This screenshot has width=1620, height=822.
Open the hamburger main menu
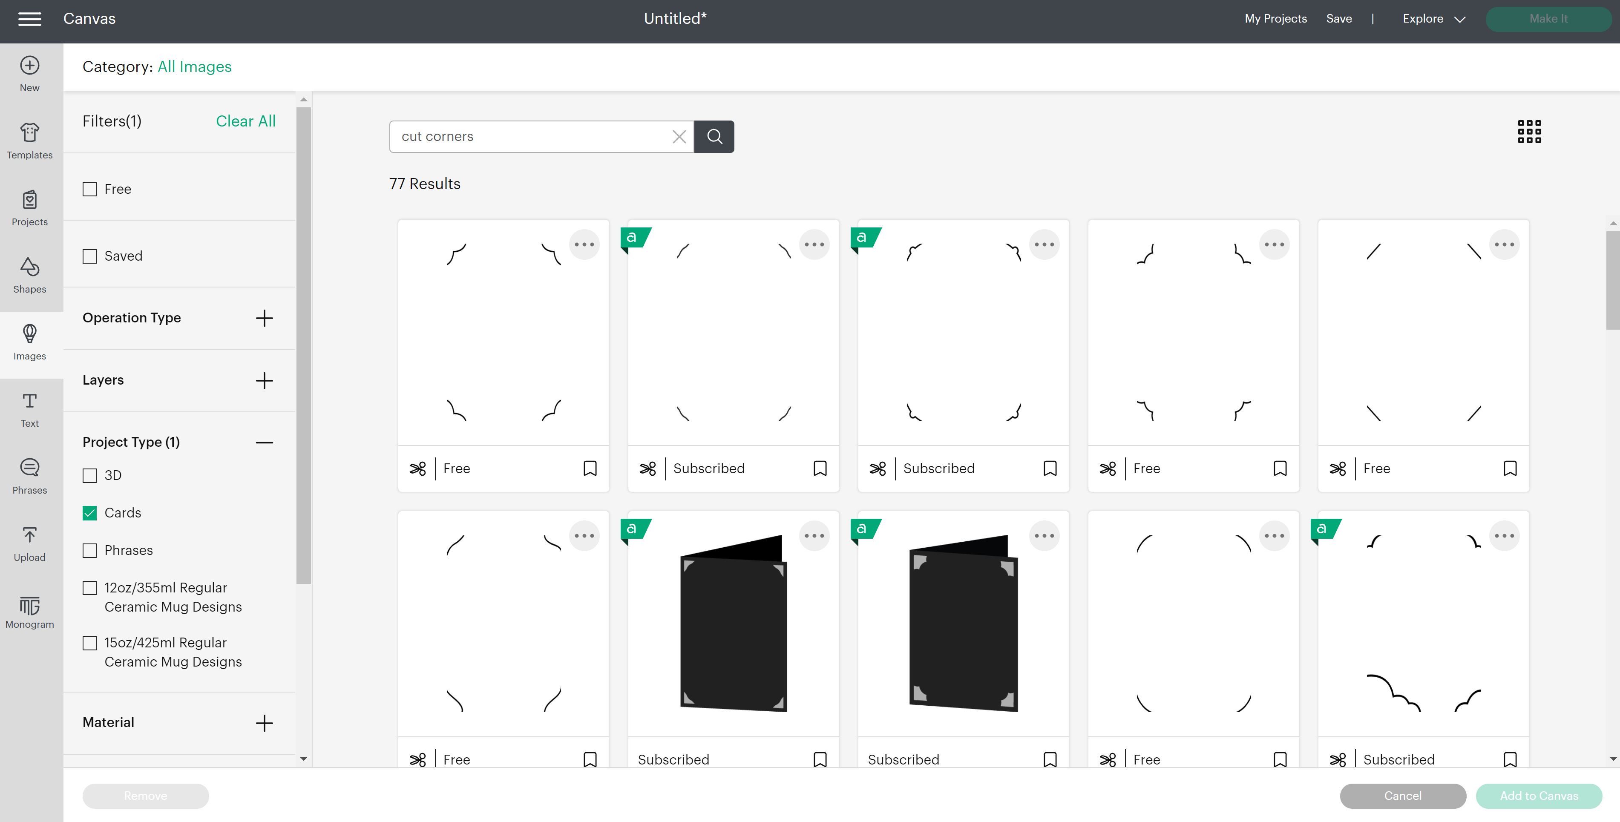click(x=29, y=19)
